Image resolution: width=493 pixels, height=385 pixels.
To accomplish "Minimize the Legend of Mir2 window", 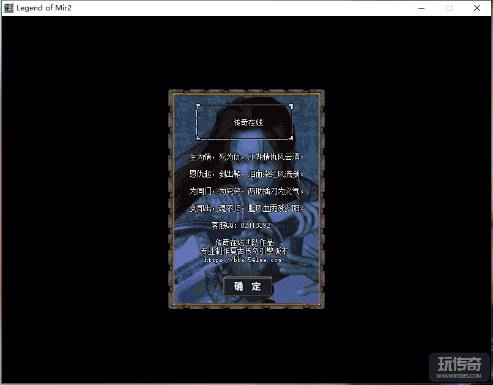I will tap(421, 8).
